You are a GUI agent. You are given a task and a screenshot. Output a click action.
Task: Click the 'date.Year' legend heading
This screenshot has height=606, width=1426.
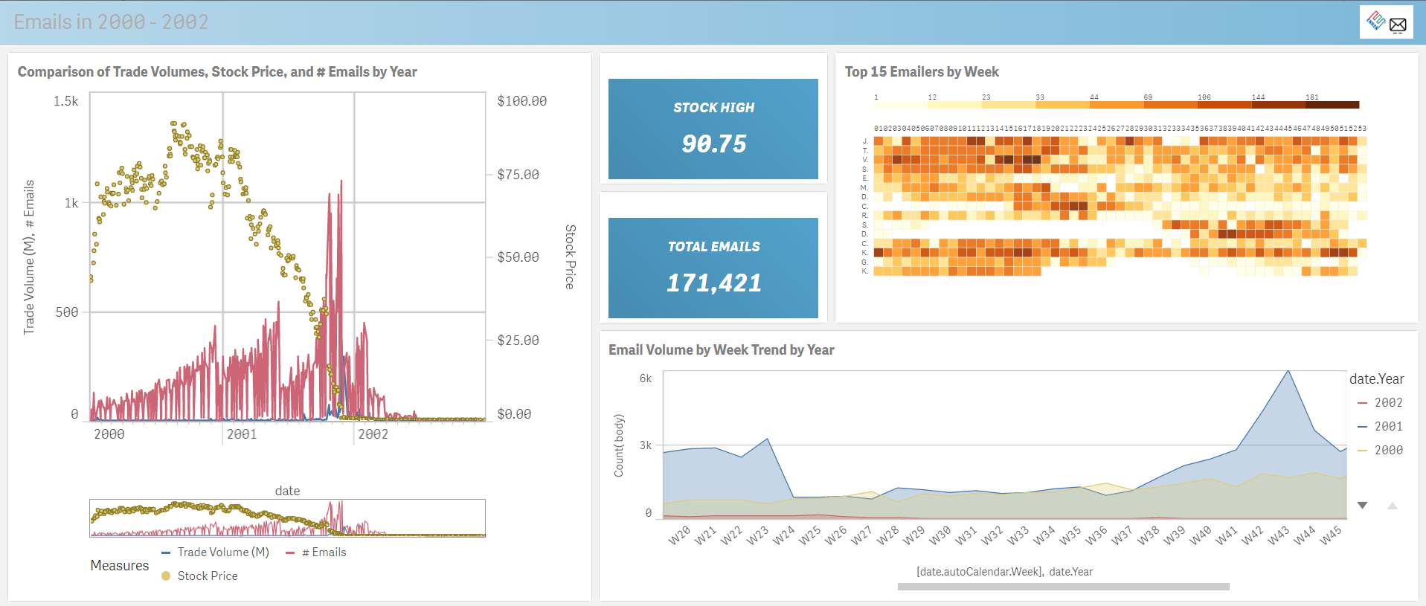click(x=1377, y=378)
